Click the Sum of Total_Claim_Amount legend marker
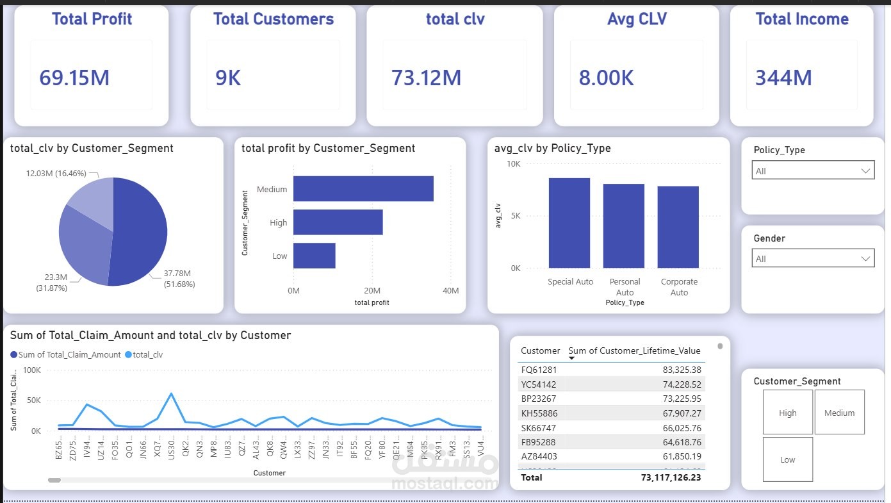Image resolution: width=891 pixels, height=503 pixels. tap(14, 354)
